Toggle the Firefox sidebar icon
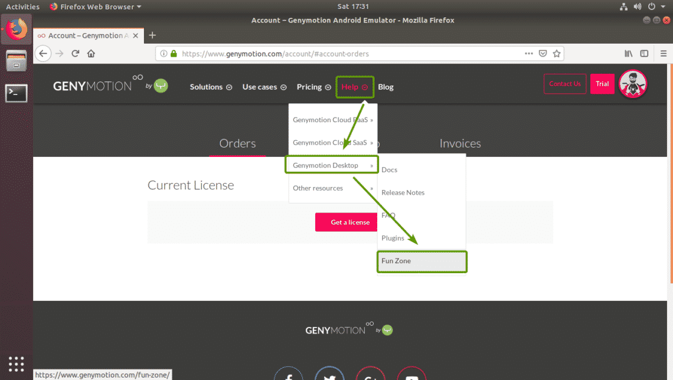 (x=644, y=53)
